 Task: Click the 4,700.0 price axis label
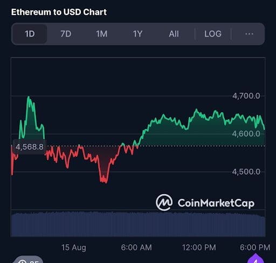pos(246,96)
